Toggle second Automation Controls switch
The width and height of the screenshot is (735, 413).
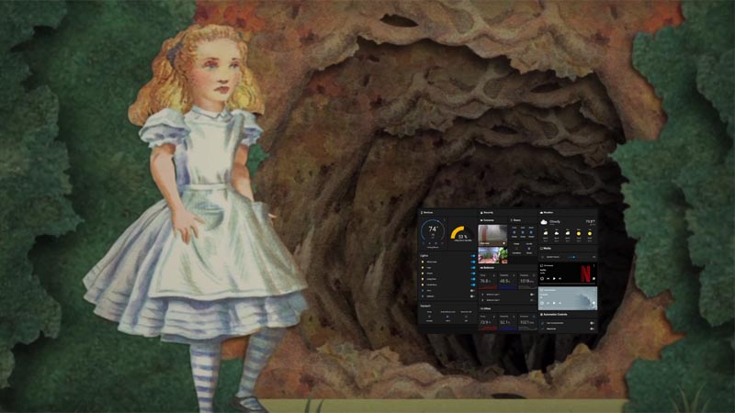tap(592, 329)
